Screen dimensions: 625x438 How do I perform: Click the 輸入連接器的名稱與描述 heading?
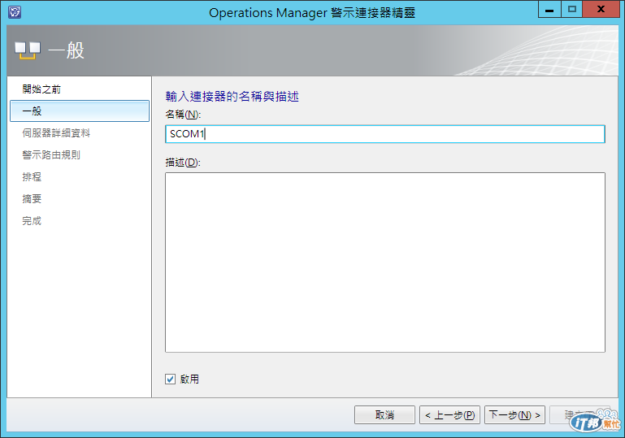(x=232, y=97)
